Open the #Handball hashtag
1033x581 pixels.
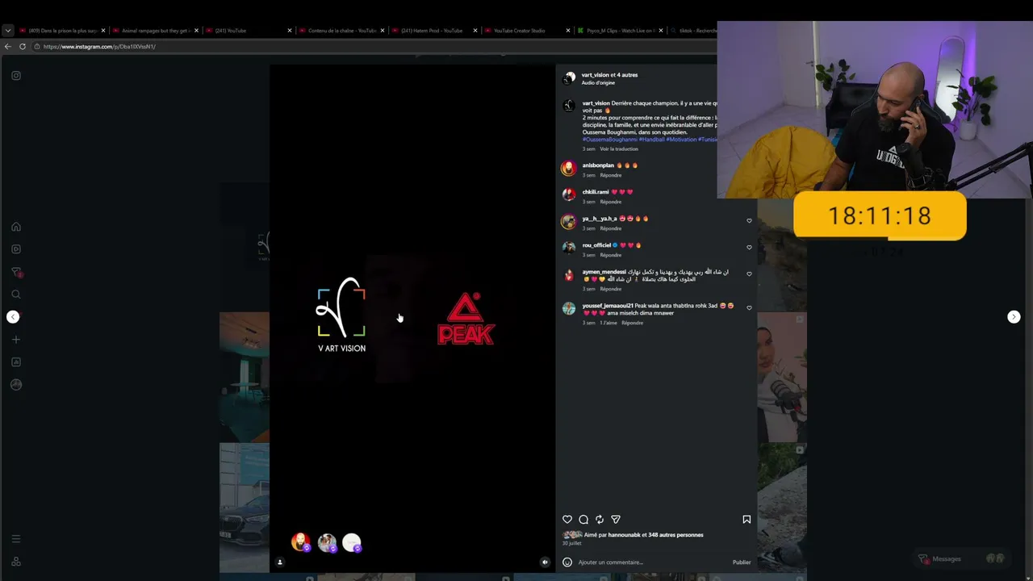click(652, 140)
